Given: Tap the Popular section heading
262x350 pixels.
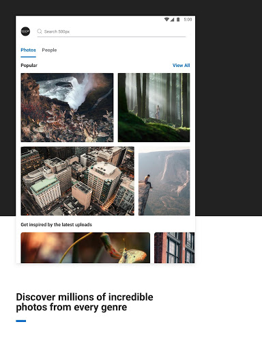Looking at the screenshot, I should coord(29,66).
